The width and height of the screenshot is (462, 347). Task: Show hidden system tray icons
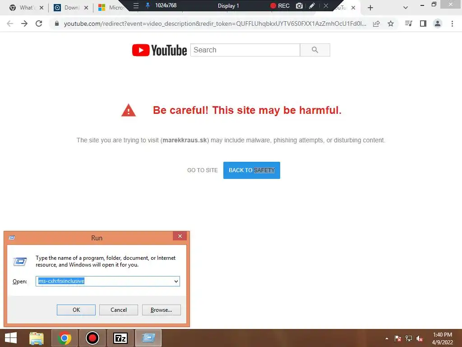click(x=387, y=338)
